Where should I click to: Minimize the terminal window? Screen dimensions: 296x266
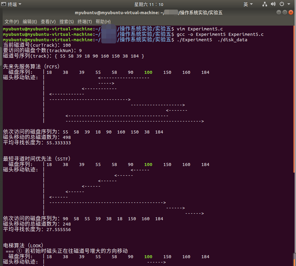pyautogui.click(x=278, y=12)
